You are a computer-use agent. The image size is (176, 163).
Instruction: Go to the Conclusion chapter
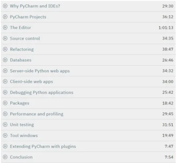coord(21,157)
